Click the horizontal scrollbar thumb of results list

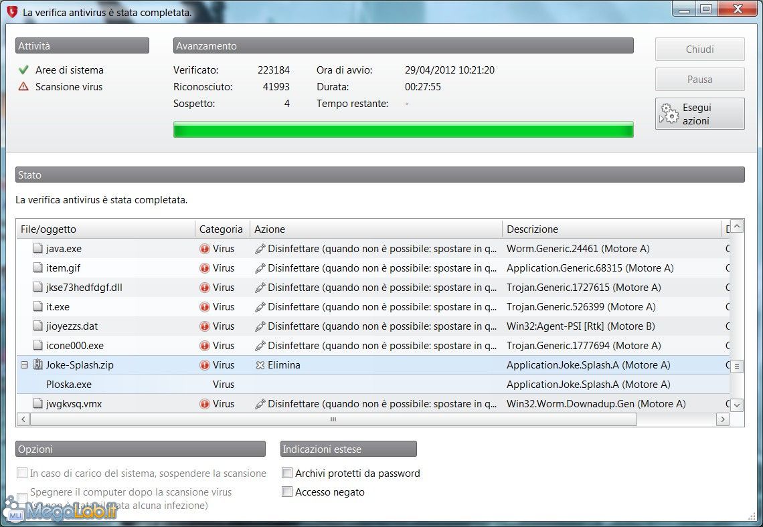(333, 419)
